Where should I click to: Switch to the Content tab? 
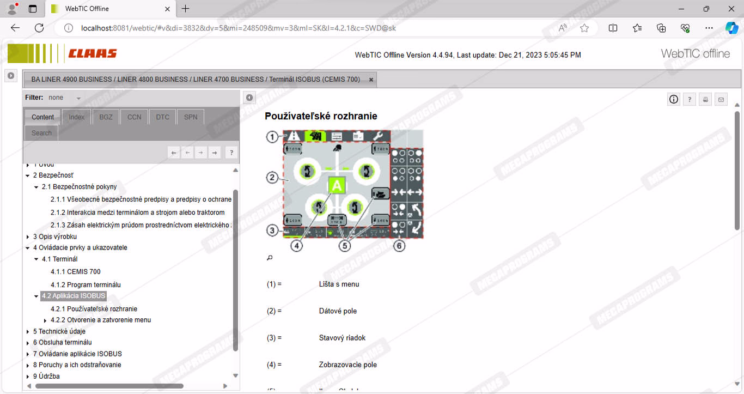point(42,117)
